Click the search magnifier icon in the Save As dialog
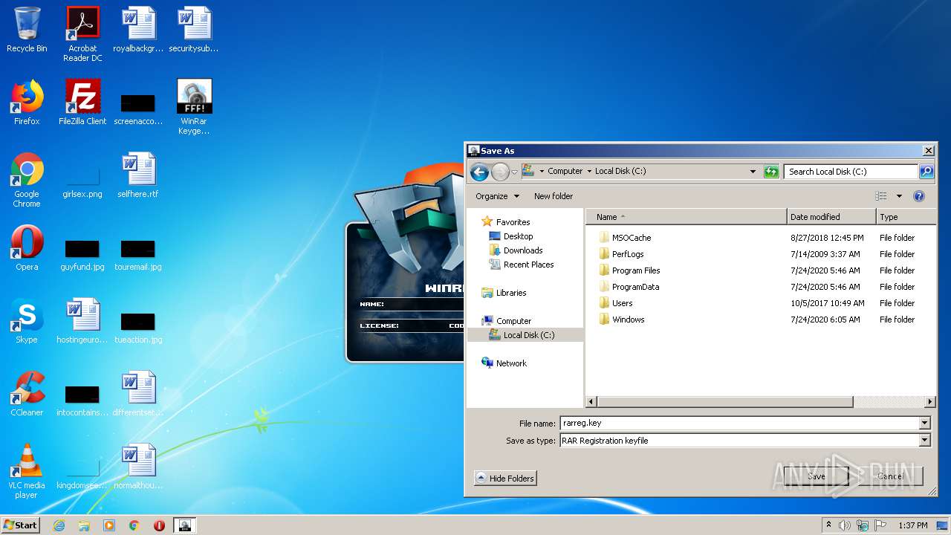 (926, 171)
